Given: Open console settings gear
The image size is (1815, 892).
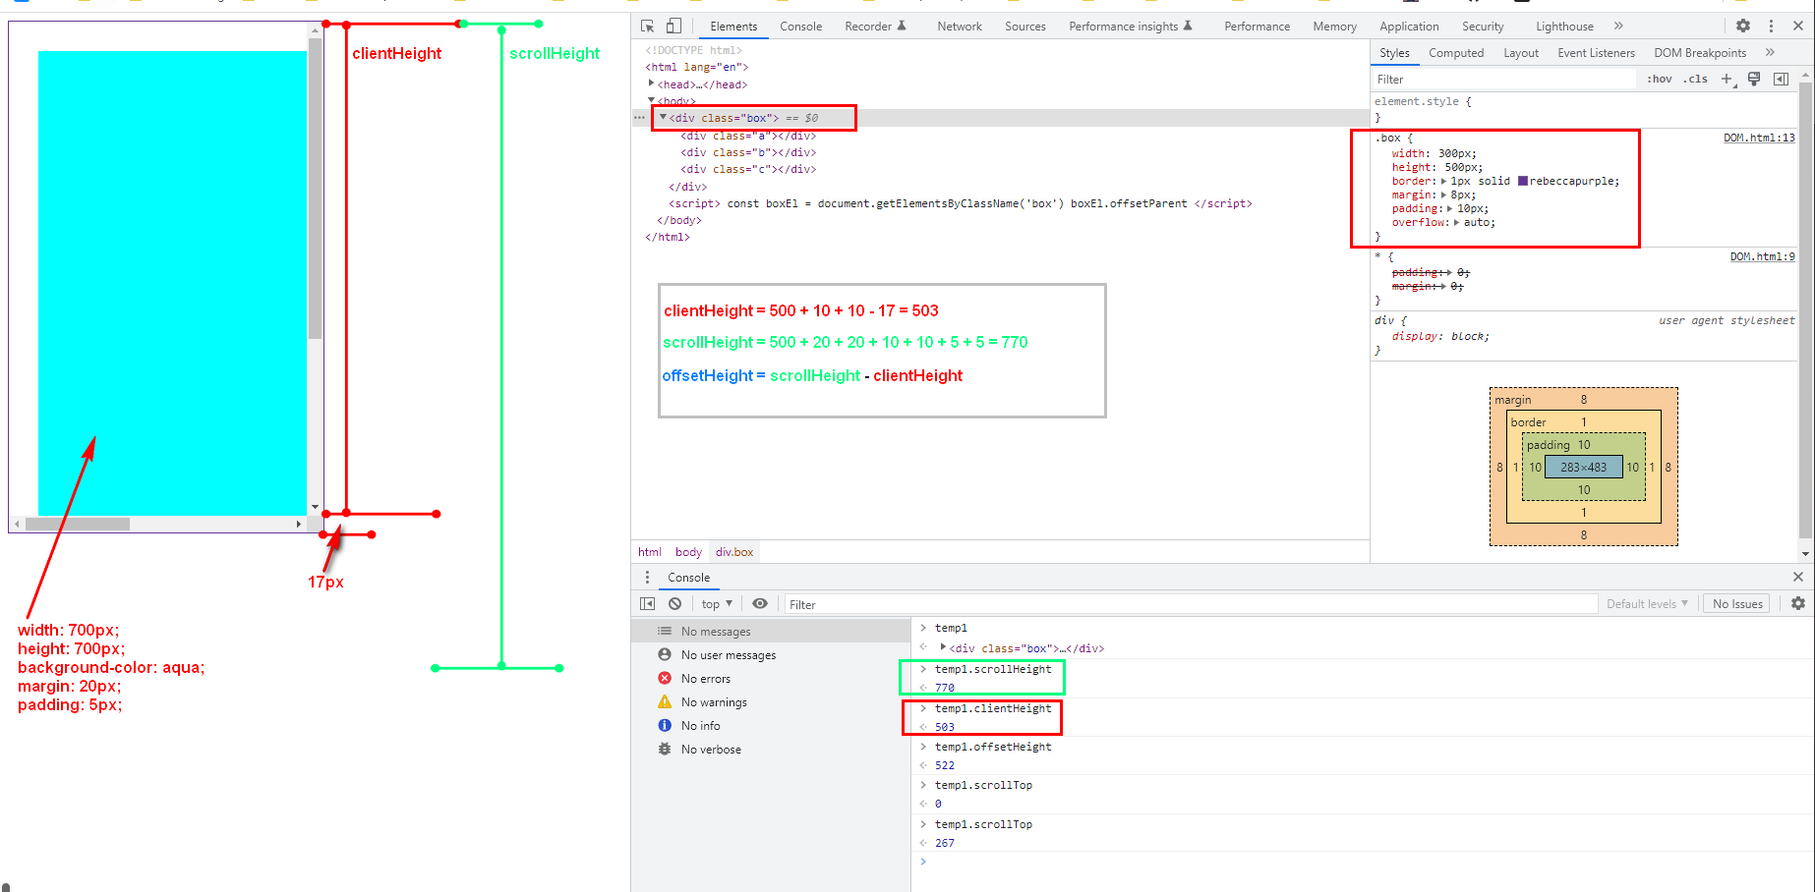Looking at the screenshot, I should [1798, 603].
